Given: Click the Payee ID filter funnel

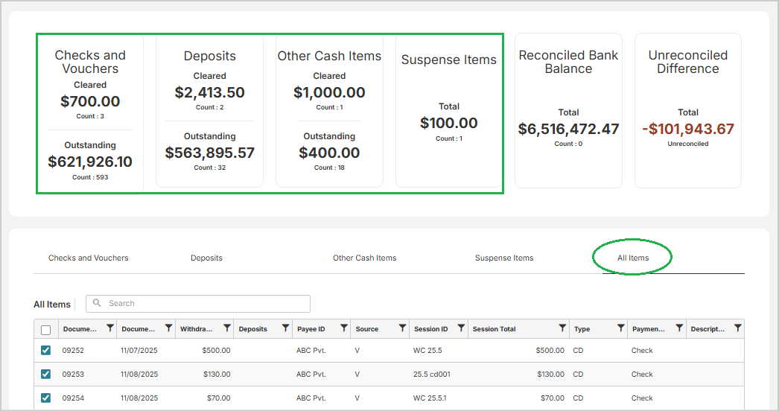Looking at the screenshot, I should [x=344, y=328].
